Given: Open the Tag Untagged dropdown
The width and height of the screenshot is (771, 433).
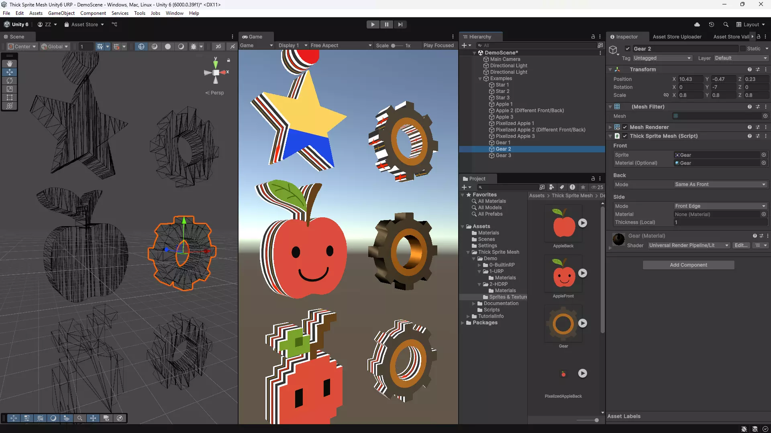Looking at the screenshot, I should tap(662, 58).
